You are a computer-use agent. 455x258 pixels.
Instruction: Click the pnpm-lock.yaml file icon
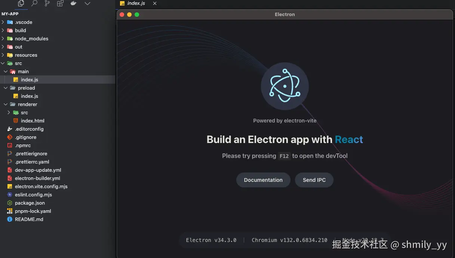tap(10, 211)
